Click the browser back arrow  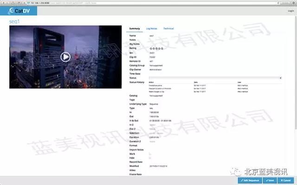click(3, 3)
